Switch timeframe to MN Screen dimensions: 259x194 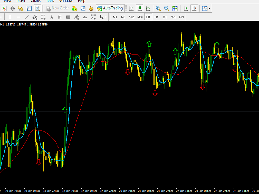[181, 17]
